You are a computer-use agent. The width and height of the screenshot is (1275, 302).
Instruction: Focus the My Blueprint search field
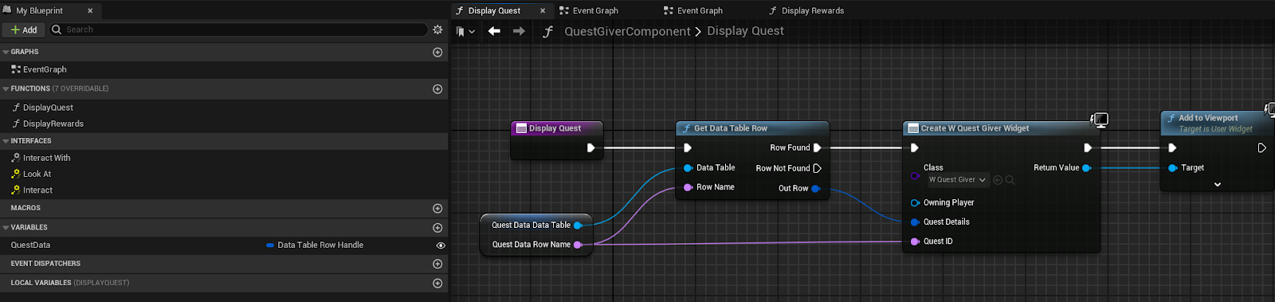coord(238,29)
